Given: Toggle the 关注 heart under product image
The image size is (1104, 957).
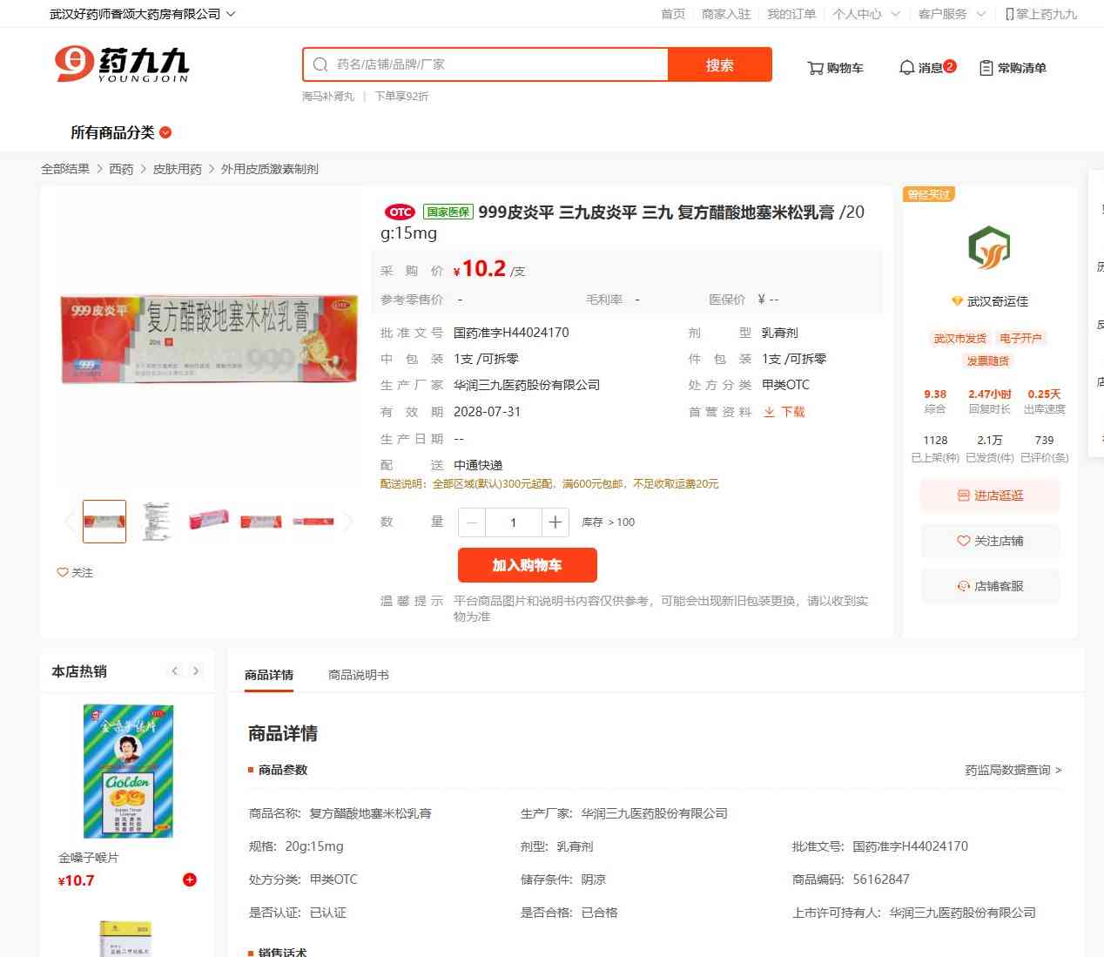Looking at the screenshot, I should tap(75, 572).
